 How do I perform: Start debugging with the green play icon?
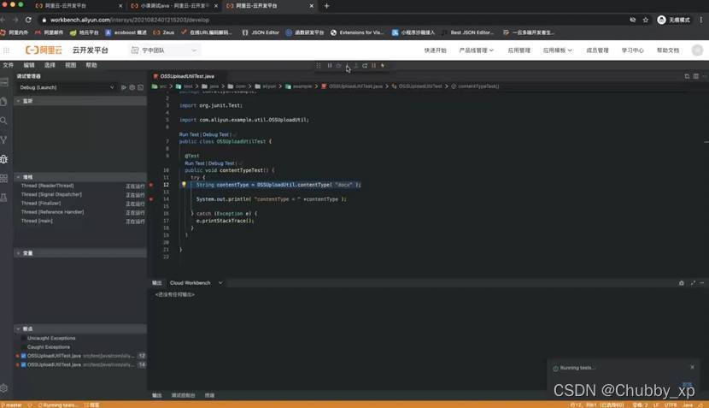click(x=124, y=87)
